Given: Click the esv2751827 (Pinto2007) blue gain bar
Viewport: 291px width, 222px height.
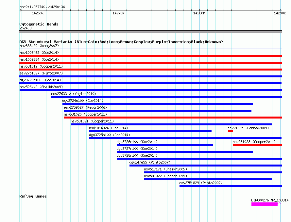Looking at the screenshot, I should coord(150,76).
